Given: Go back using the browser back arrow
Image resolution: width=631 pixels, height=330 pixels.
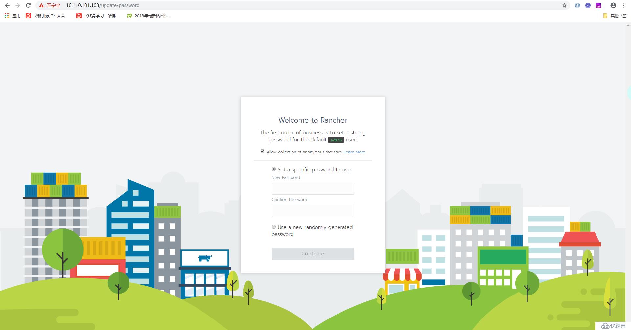Looking at the screenshot, I should point(7,5).
